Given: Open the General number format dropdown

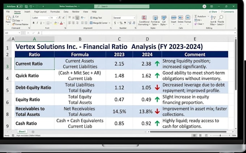Looking at the screenshot, I should tap(134, 18).
